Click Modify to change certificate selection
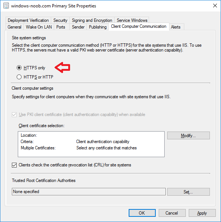 click(188, 136)
